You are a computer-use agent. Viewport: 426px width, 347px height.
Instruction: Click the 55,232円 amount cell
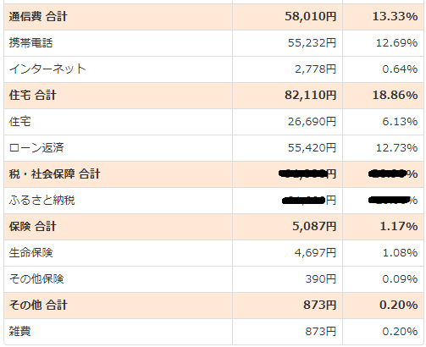[x=312, y=43]
